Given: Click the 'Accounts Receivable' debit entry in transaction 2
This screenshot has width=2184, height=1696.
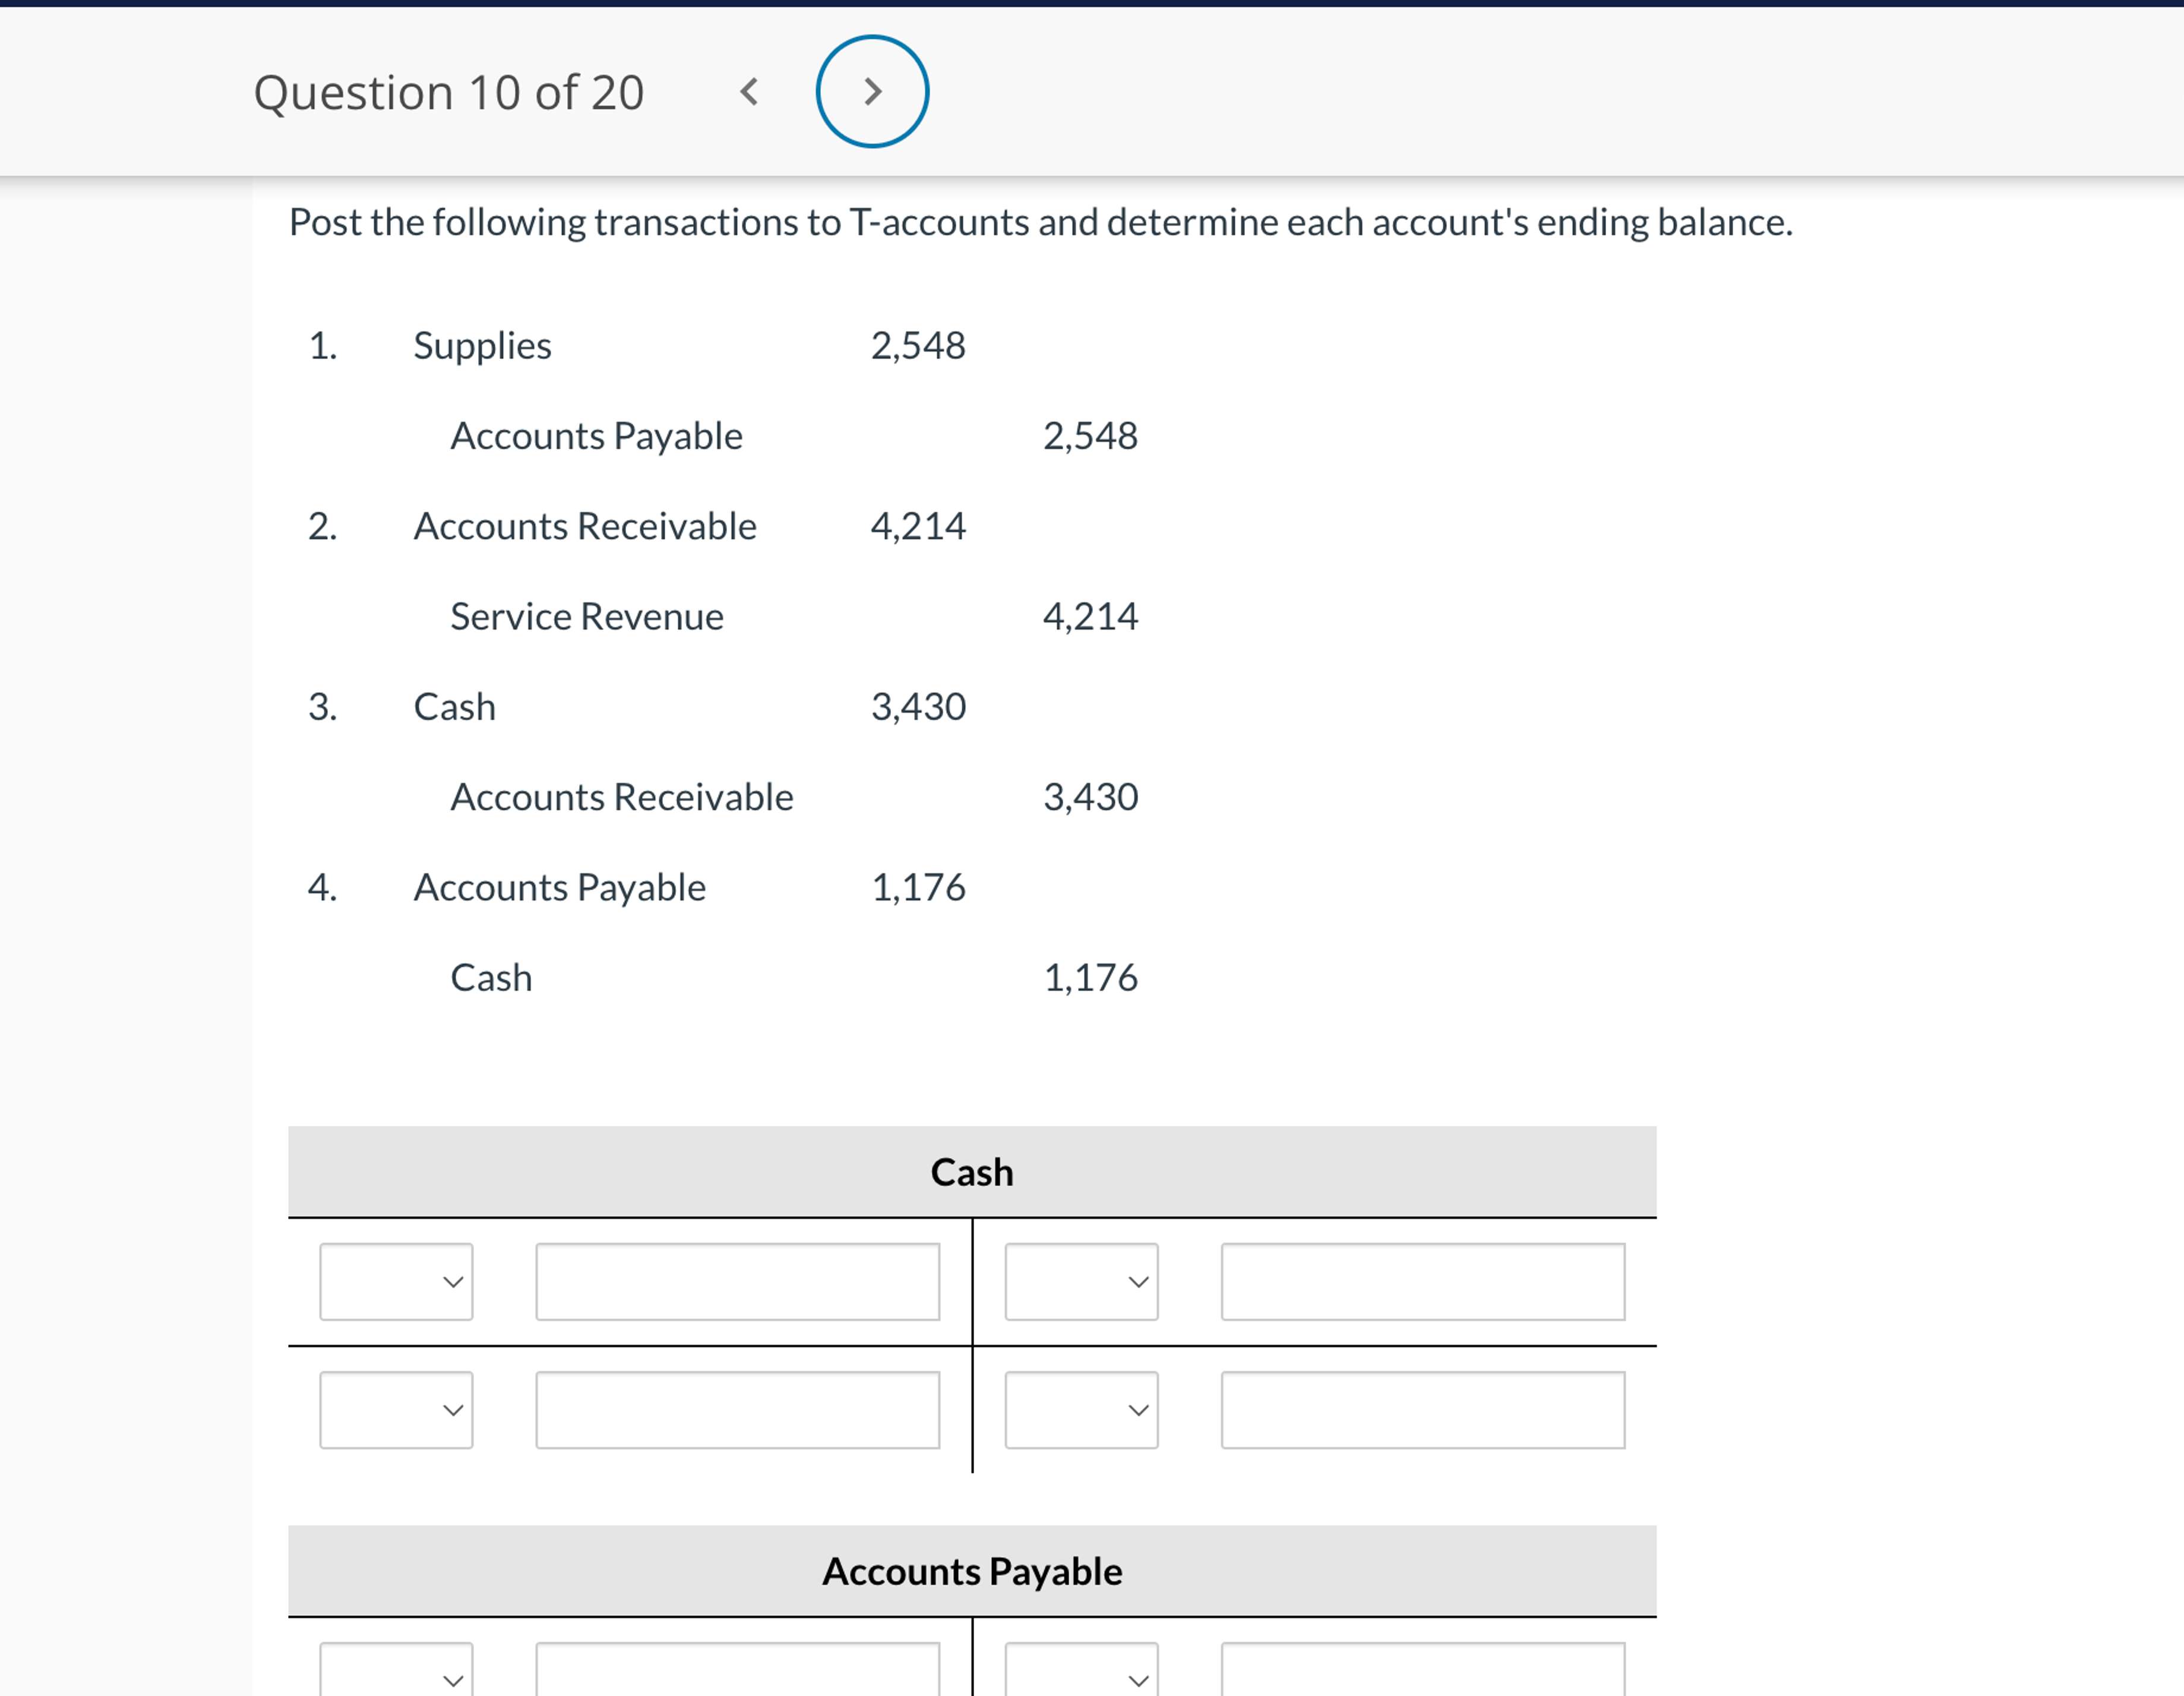Looking at the screenshot, I should pyautogui.click(x=585, y=527).
